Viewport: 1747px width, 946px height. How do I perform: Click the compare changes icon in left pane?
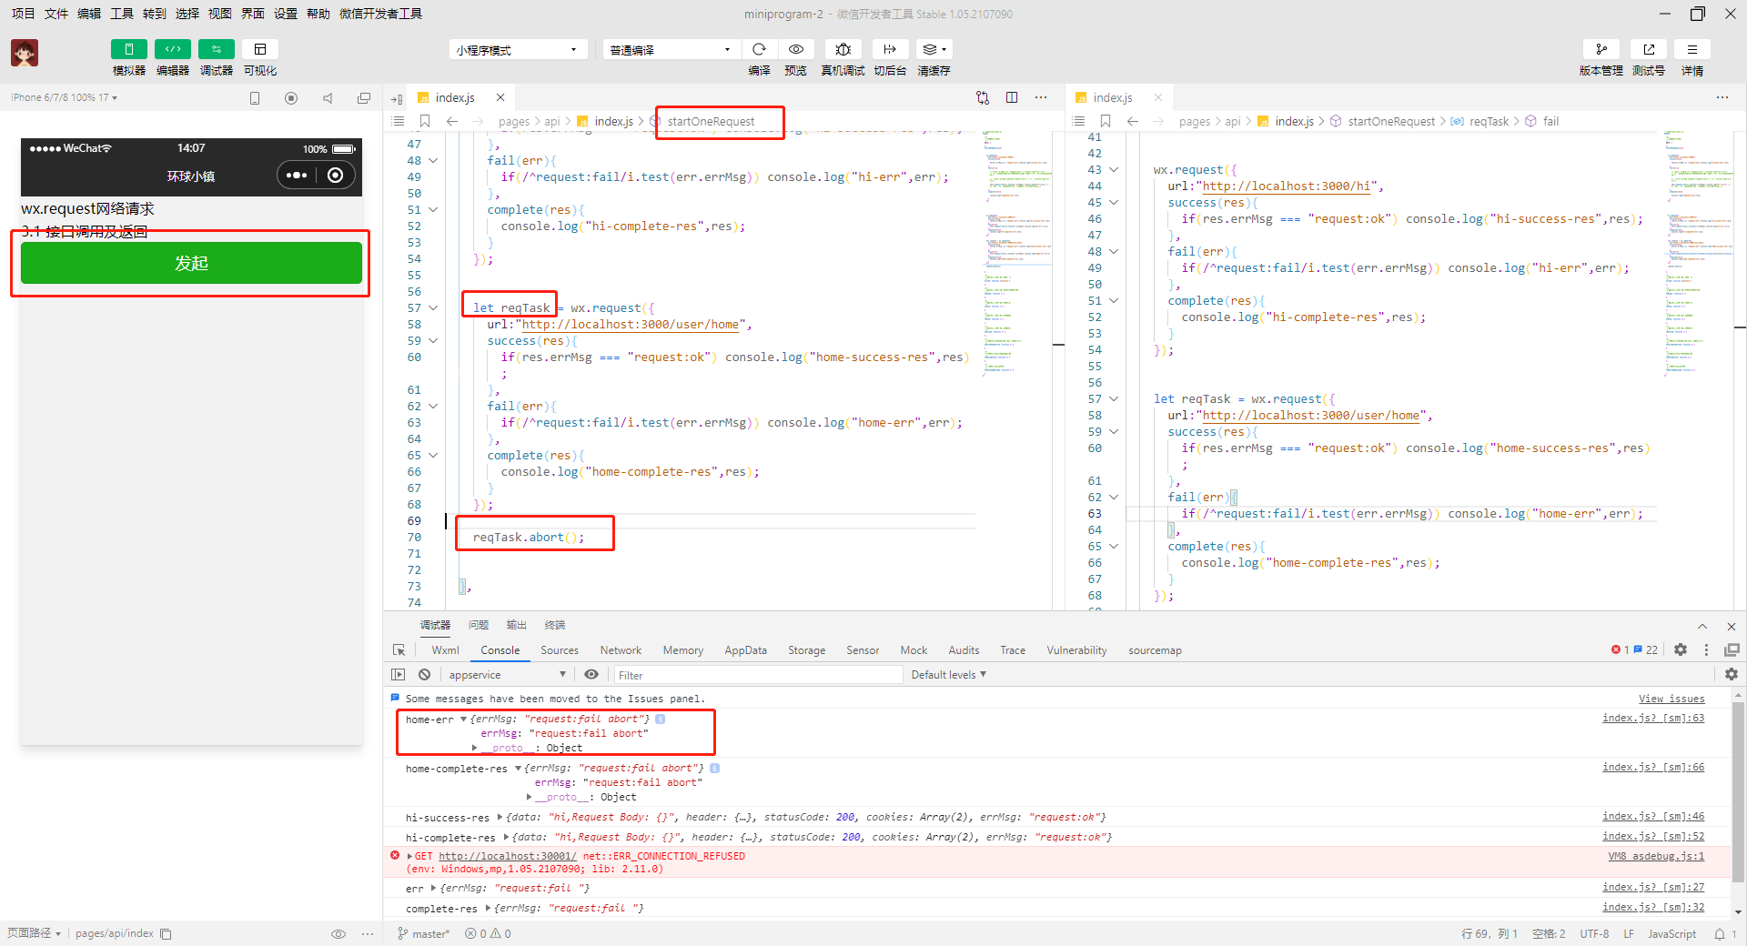coord(983,97)
